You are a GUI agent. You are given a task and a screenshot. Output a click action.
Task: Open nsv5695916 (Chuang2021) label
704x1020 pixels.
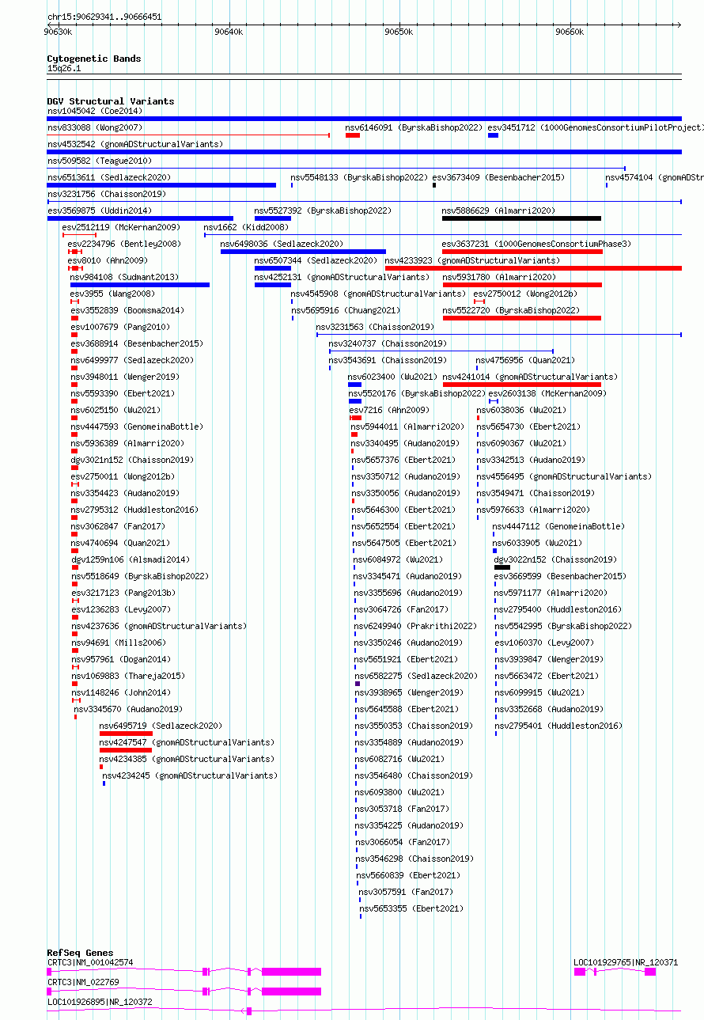click(x=346, y=310)
